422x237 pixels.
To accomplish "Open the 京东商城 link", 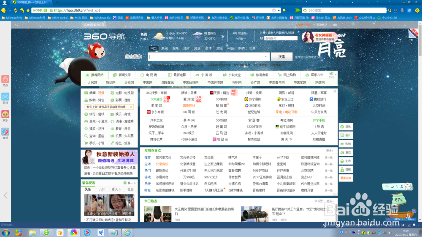I will tap(155, 112).
